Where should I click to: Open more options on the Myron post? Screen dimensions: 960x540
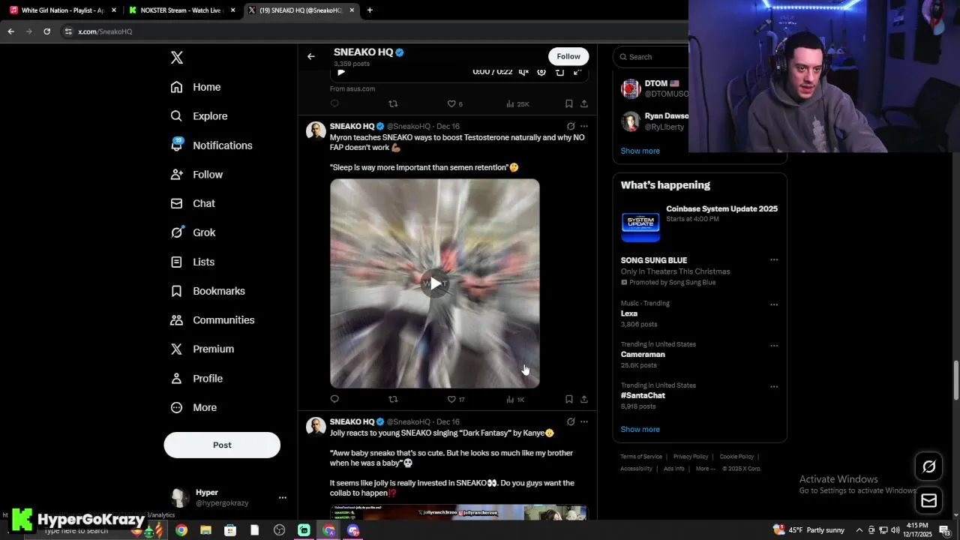(584, 126)
